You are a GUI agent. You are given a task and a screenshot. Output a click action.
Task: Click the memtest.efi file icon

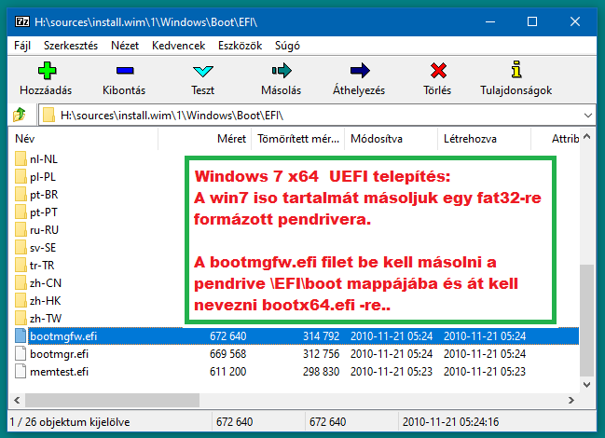pos(21,371)
